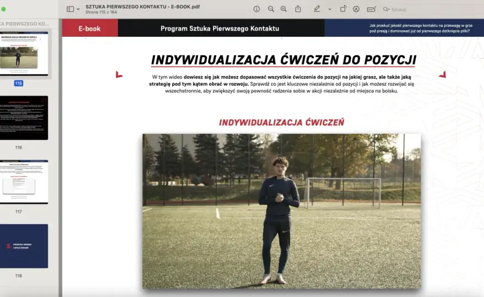The width and height of the screenshot is (484, 297).
Task: Click the Szukaj search field
Action: [432, 9]
